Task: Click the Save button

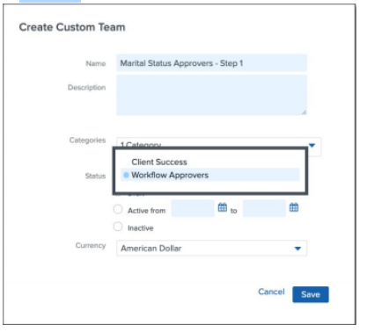Action: click(x=311, y=294)
